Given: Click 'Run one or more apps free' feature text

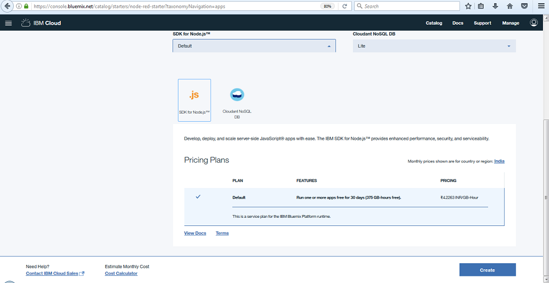Looking at the screenshot, I should (349, 197).
